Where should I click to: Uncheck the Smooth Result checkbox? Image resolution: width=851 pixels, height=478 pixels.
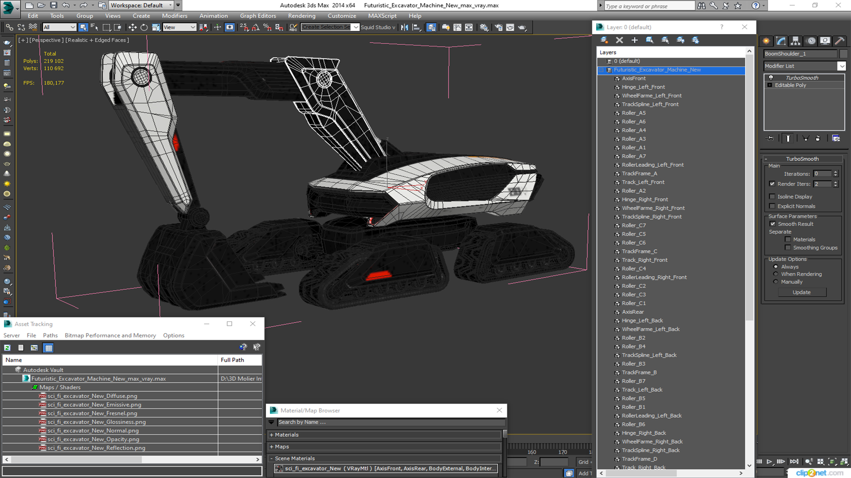point(773,224)
